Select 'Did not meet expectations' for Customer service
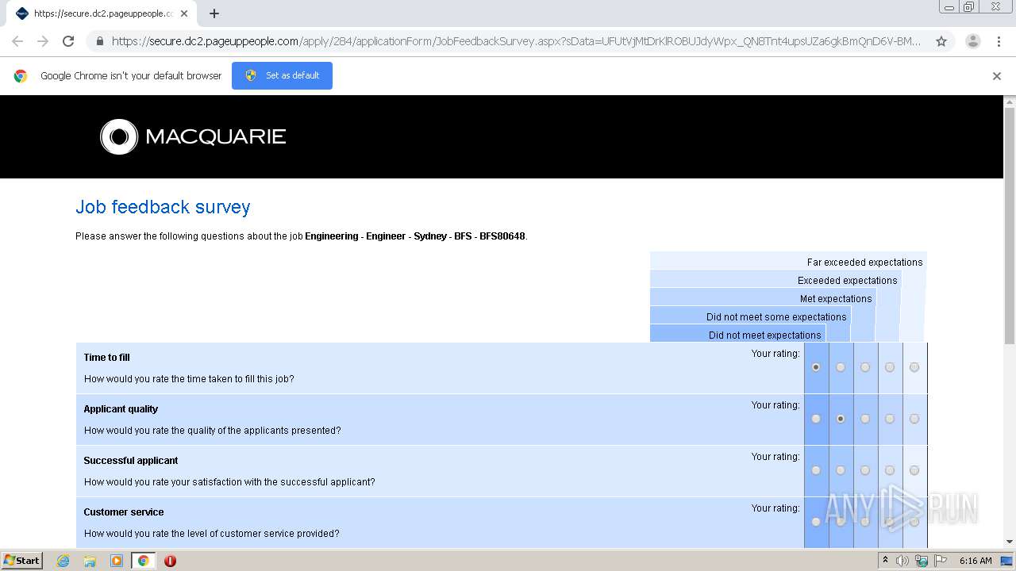1016x571 pixels. click(816, 522)
